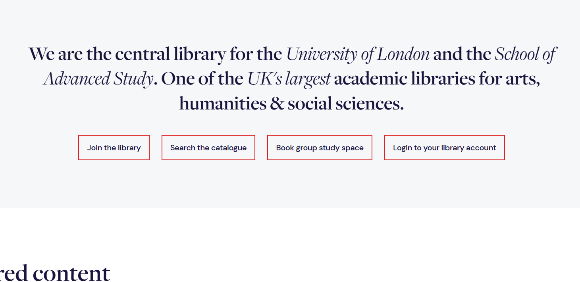
Task: Click the Join the library button
Action: (114, 148)
